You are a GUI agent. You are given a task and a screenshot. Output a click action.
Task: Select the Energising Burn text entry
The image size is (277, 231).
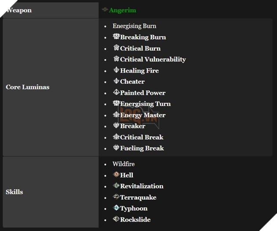134,26
